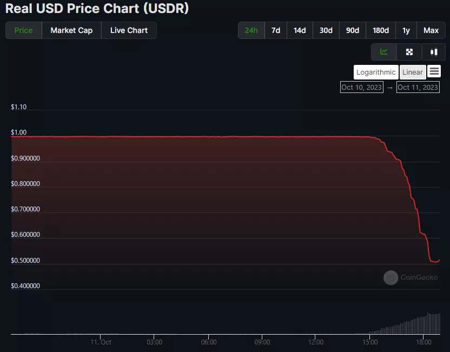Click the Real USD Price Chart heading

[x=97, y=8]
